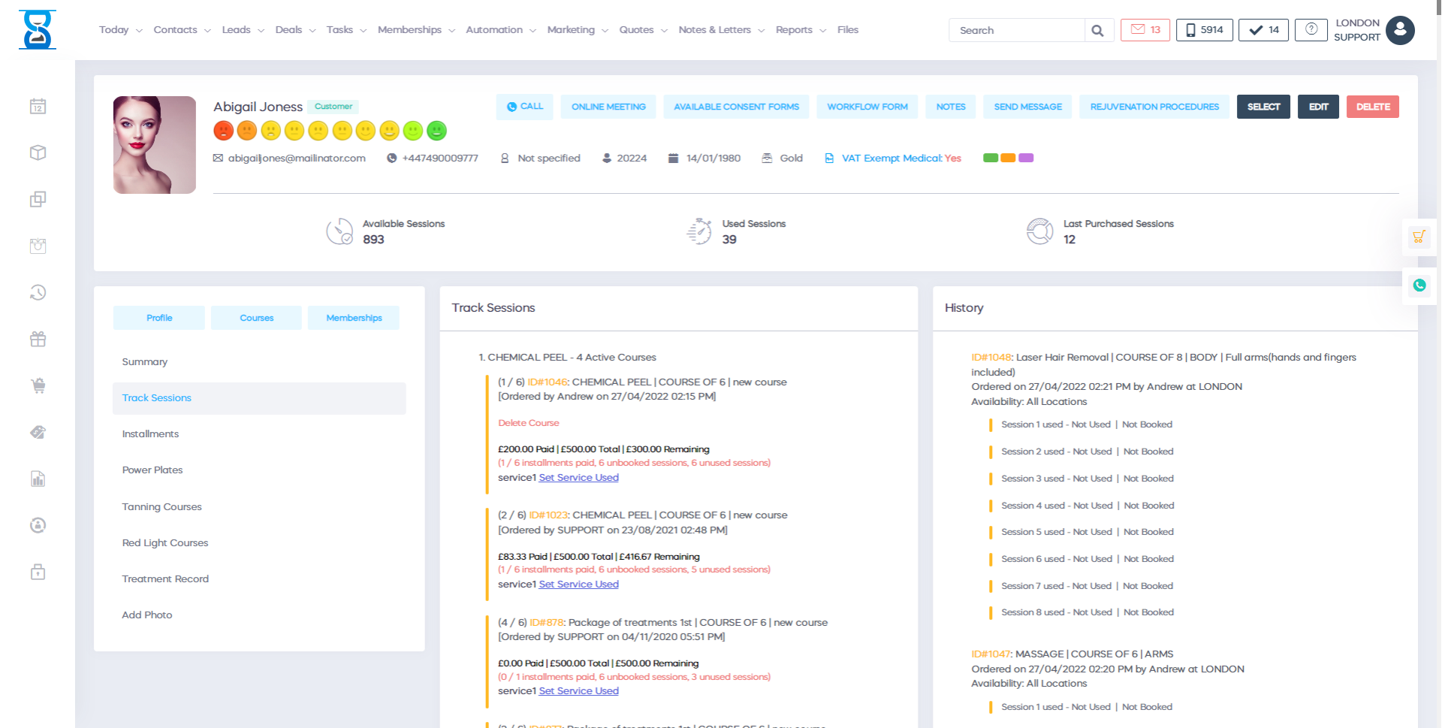Screen dimensions: 1442x728
Task: Select the red angry face rating
Action: coord(223,131)
